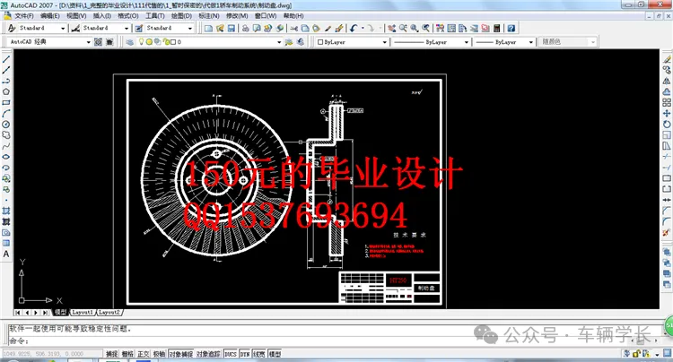
Task: Open the table style Standard dropdown
Action: point(189,29)
